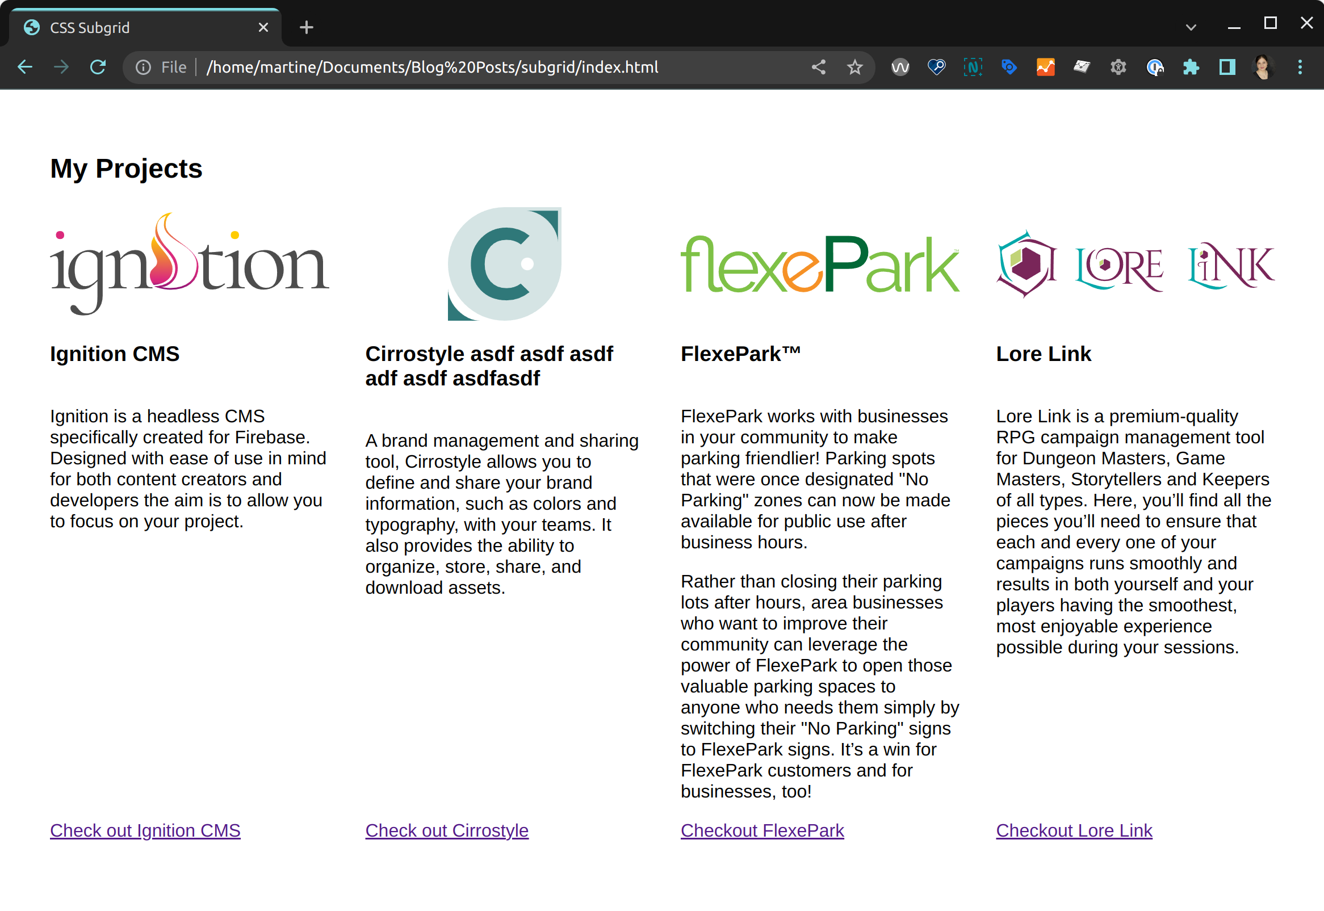Click the page reload icon
Image resolution: width=1324 pixels, height=911 pixels.
[98, 68]
